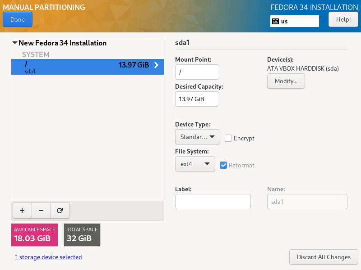The height and width of the screenshot is (270, 361).
Task: Click the keyboard layout icon beside us
Action: click(x=275, y=21)
